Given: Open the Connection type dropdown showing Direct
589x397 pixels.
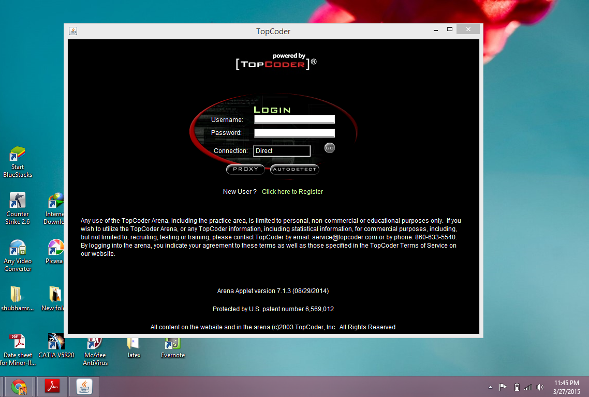Looking at the screenshot, I should [282, 151].
